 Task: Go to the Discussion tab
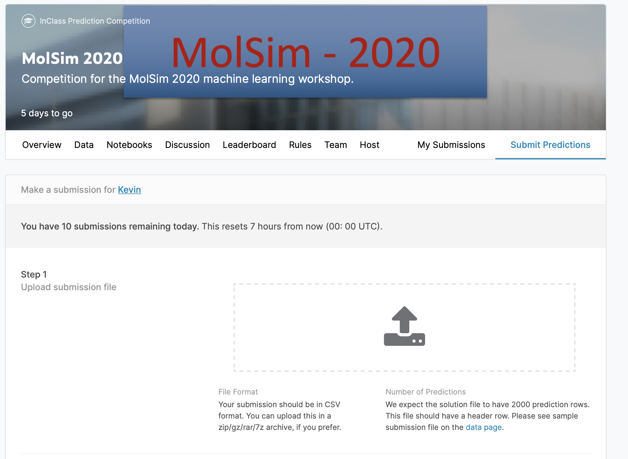click(187, 145)
